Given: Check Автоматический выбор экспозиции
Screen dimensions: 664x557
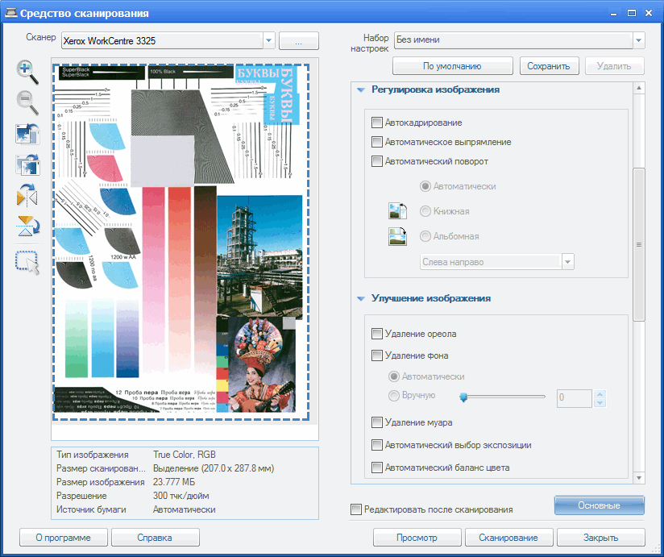Looking at the screenshot, I should (376, 445).
